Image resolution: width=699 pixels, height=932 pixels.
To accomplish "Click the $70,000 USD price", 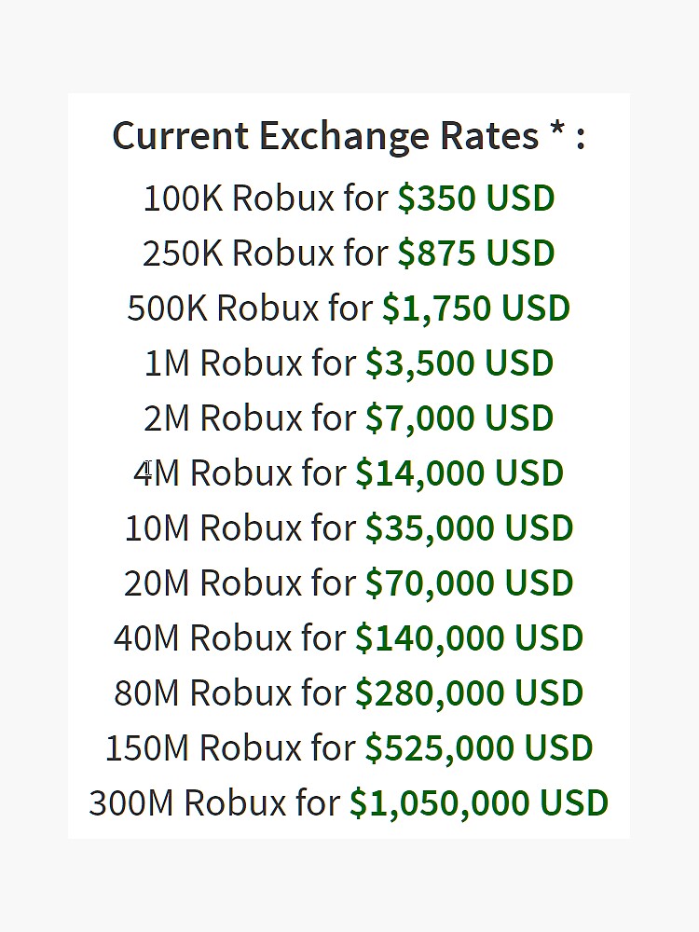I will click(x=469, y=583).
